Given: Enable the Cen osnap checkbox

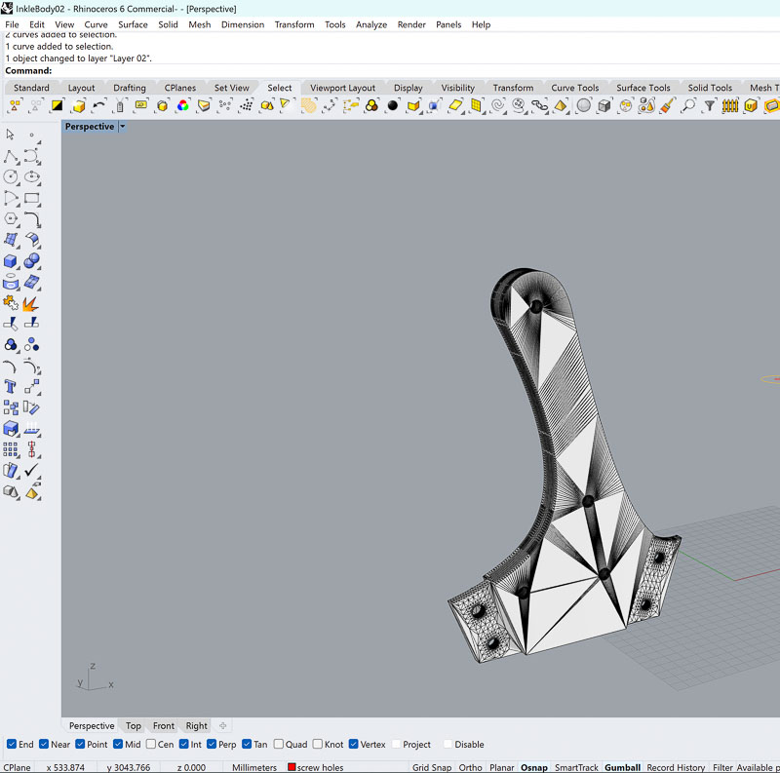Looking at the screenshot, I should [153, 745].
